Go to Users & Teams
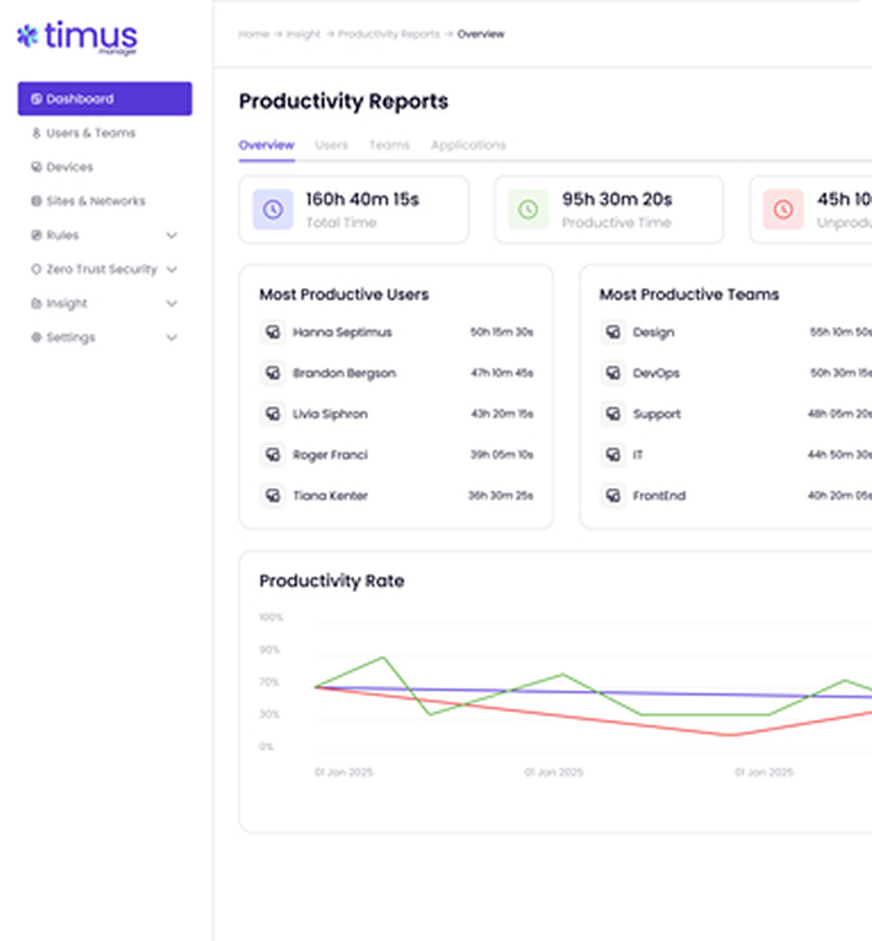 pyautogui.click(x=91, y=133)
